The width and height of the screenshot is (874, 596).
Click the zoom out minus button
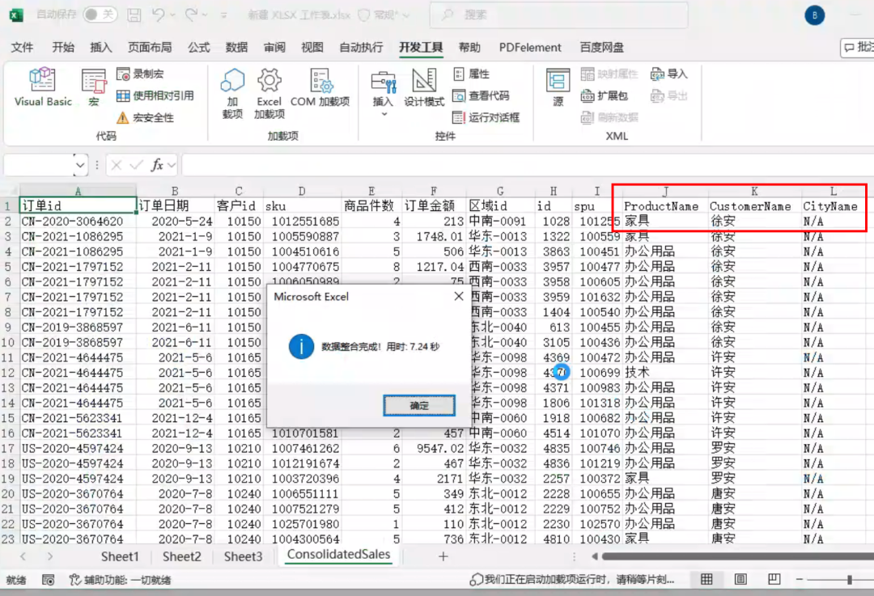(x=799, y=580)
